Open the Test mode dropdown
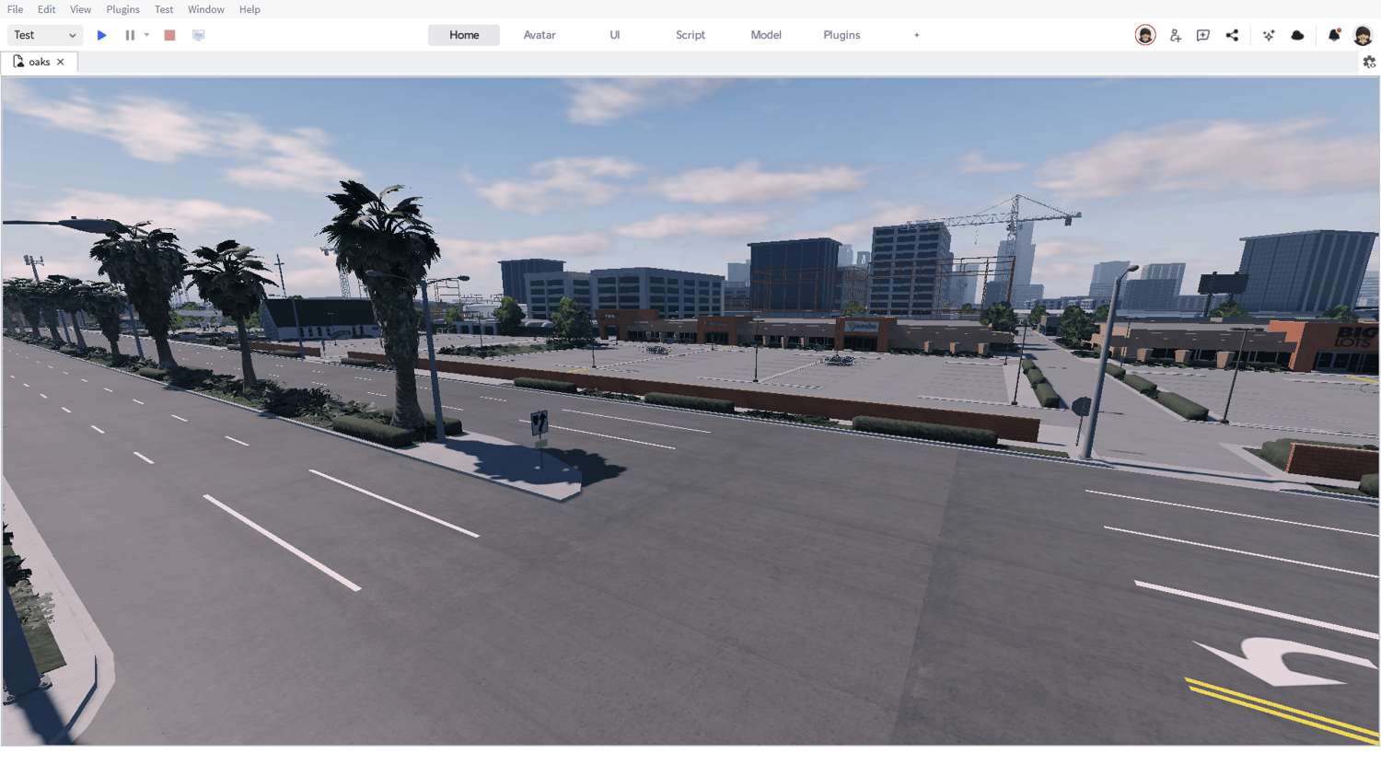The width and height of the screenshot is (1381, 776). (x=45, y=35)
